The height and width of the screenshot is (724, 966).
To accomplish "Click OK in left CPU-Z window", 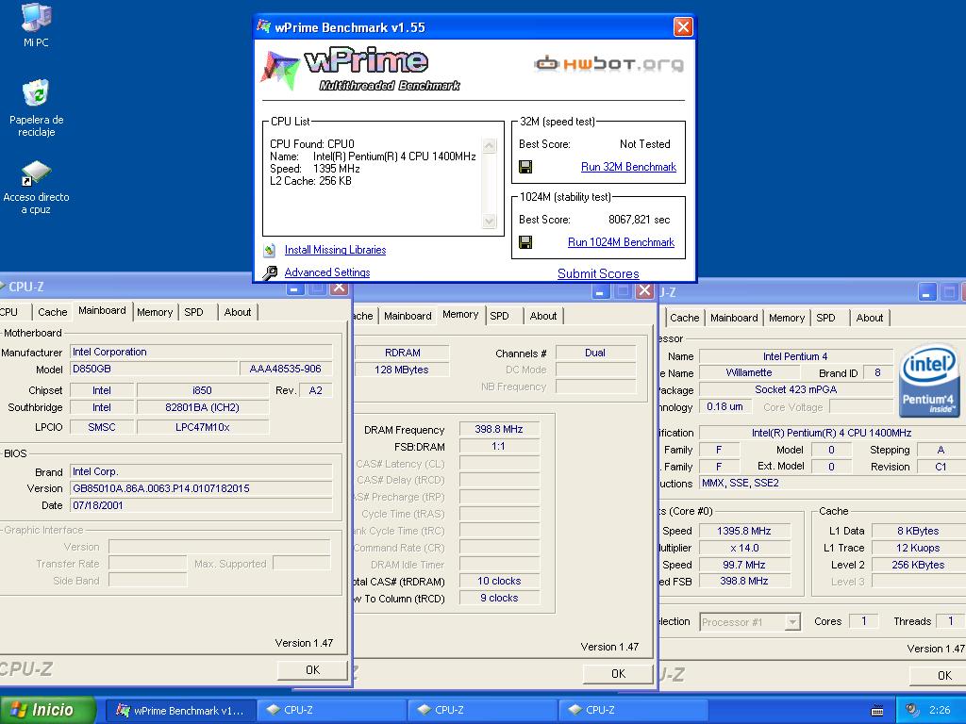I will click(312, 670).
